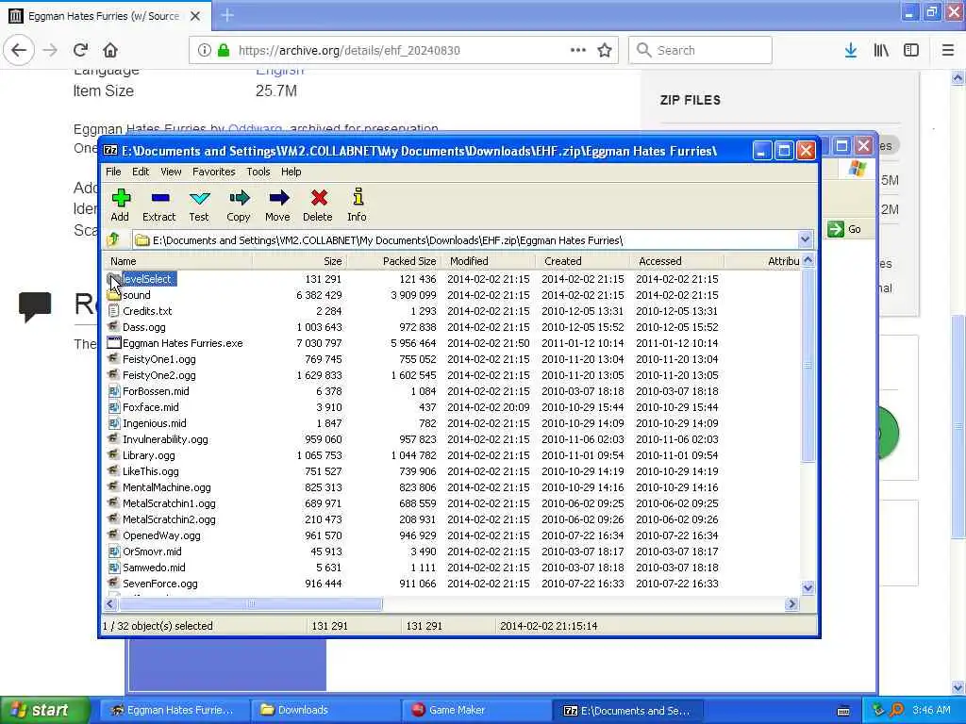Click the Go button in Explorer window behind
966x724 pixels.
[845, 229]
